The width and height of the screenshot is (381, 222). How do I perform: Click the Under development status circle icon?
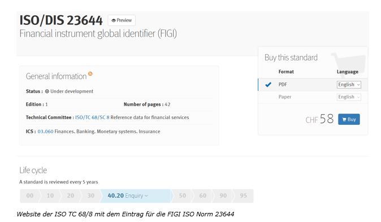[x=47, y=92]
